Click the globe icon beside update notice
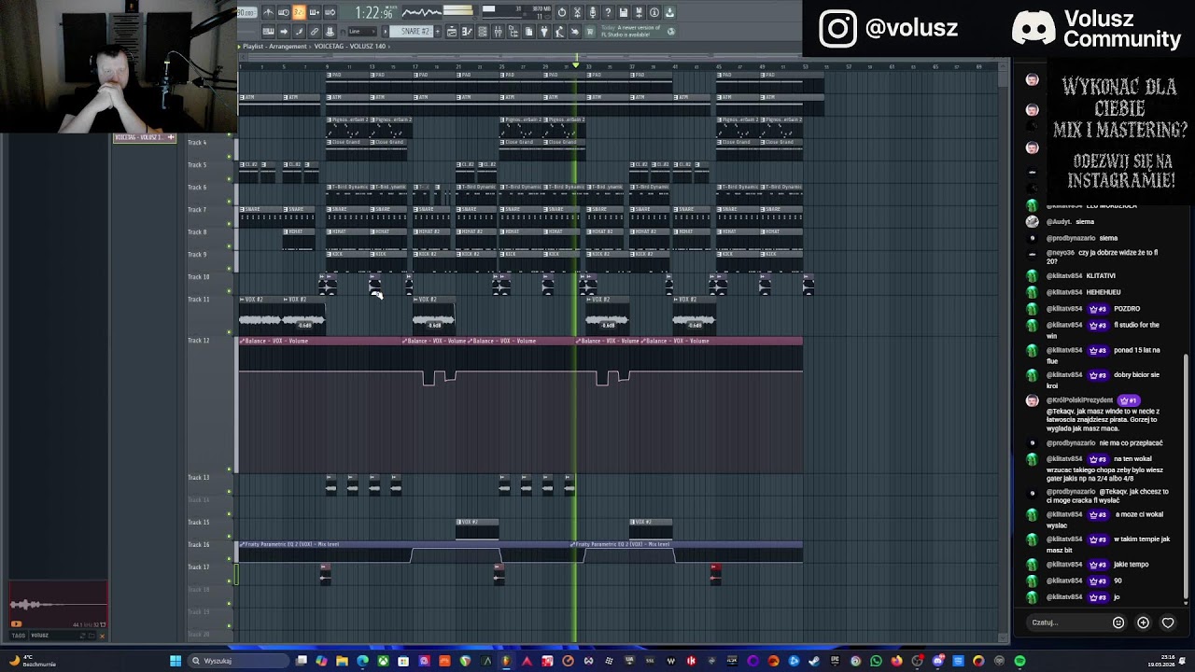 (670, 32)
